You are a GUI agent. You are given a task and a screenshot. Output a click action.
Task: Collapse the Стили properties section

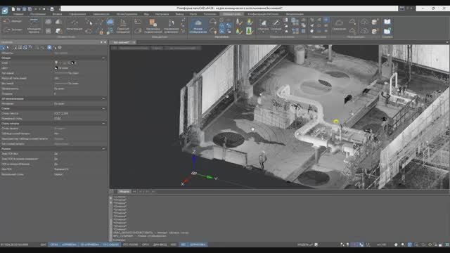point(103,109)
